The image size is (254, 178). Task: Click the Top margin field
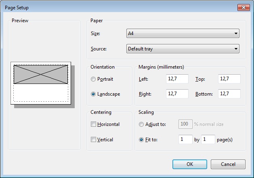point(229,79)
